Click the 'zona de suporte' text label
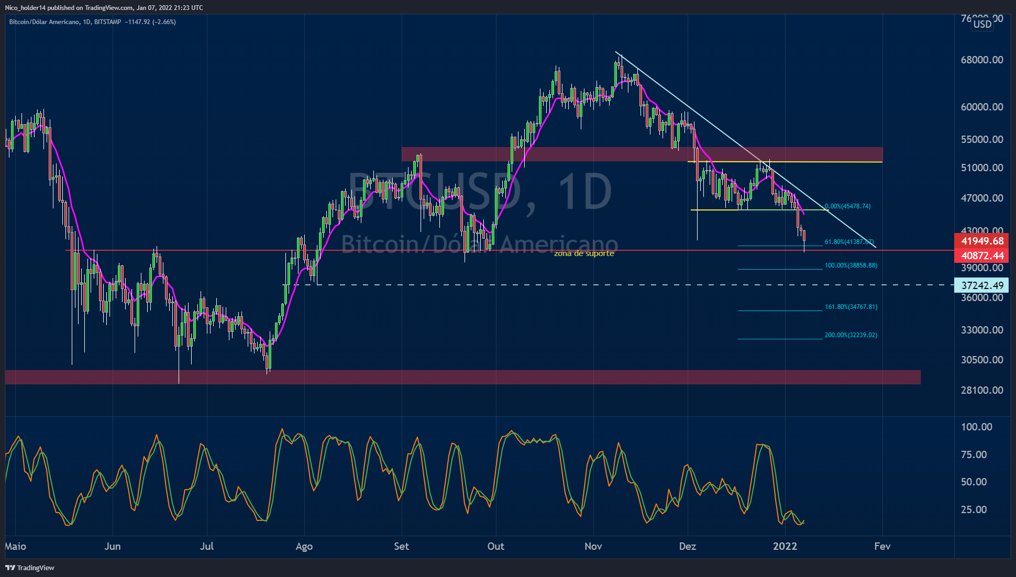1016x577 pixels. pos(584,253)
